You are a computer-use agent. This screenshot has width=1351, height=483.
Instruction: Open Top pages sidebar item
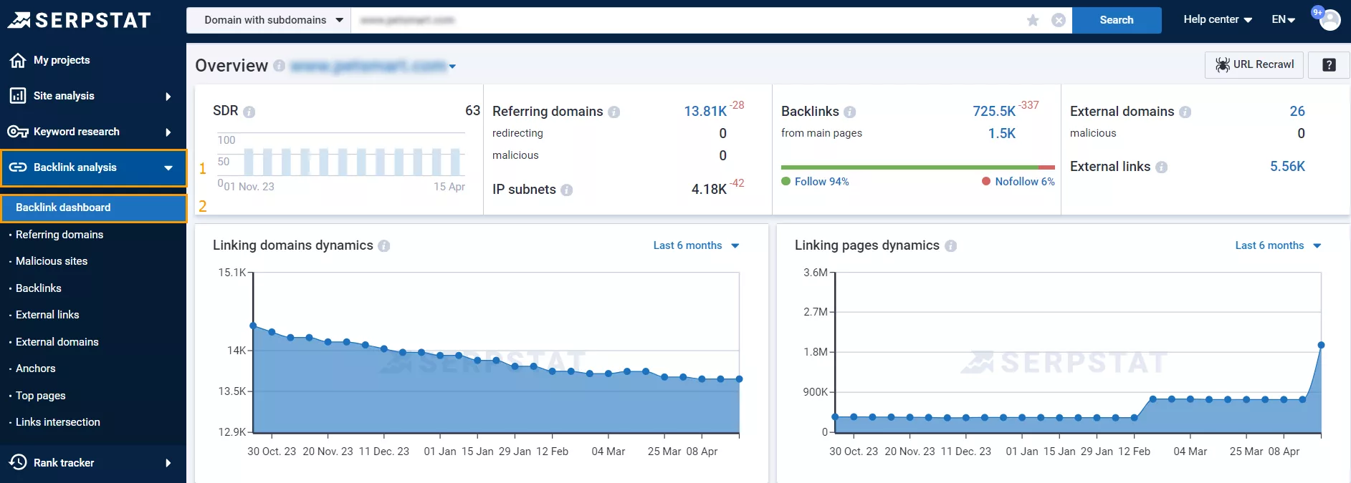coord(41,396)
